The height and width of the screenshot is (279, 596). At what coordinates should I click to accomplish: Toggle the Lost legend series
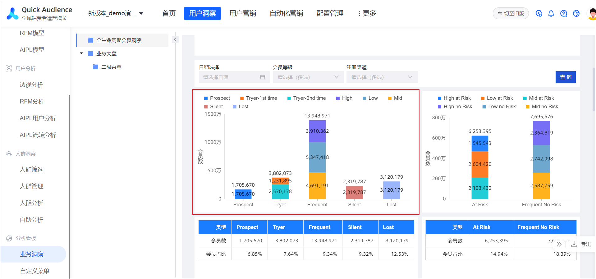coord(241,107)
